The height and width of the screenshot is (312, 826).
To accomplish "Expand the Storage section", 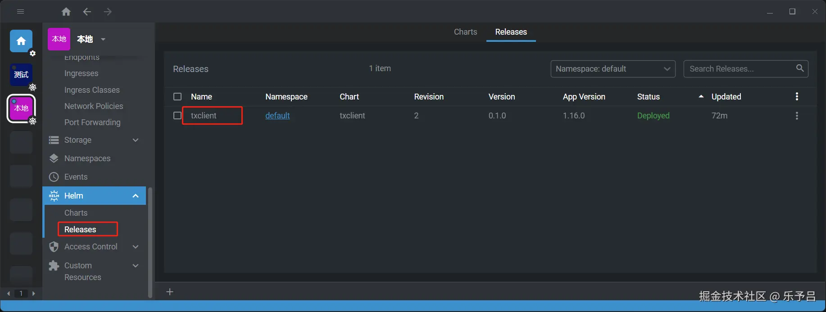I will (136, 140).
